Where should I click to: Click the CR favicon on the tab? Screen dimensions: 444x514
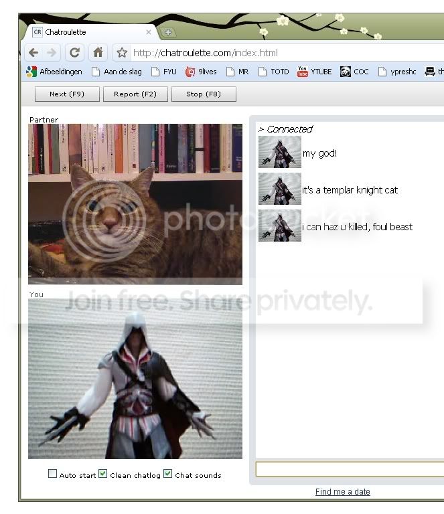coord(38,32)
